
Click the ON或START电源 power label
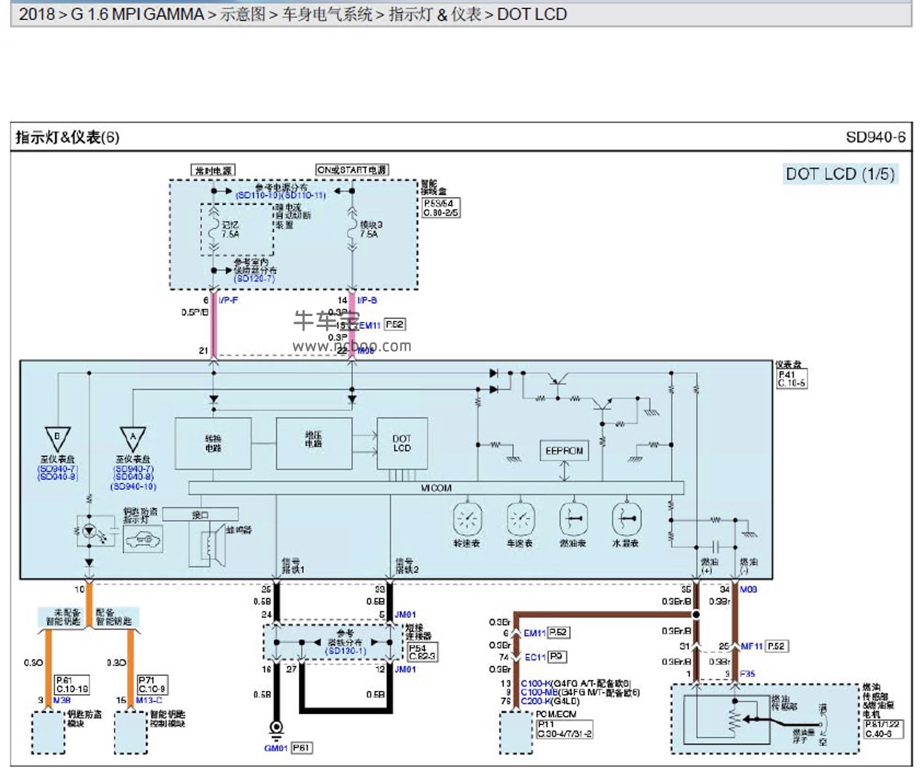tap(352, 170)
